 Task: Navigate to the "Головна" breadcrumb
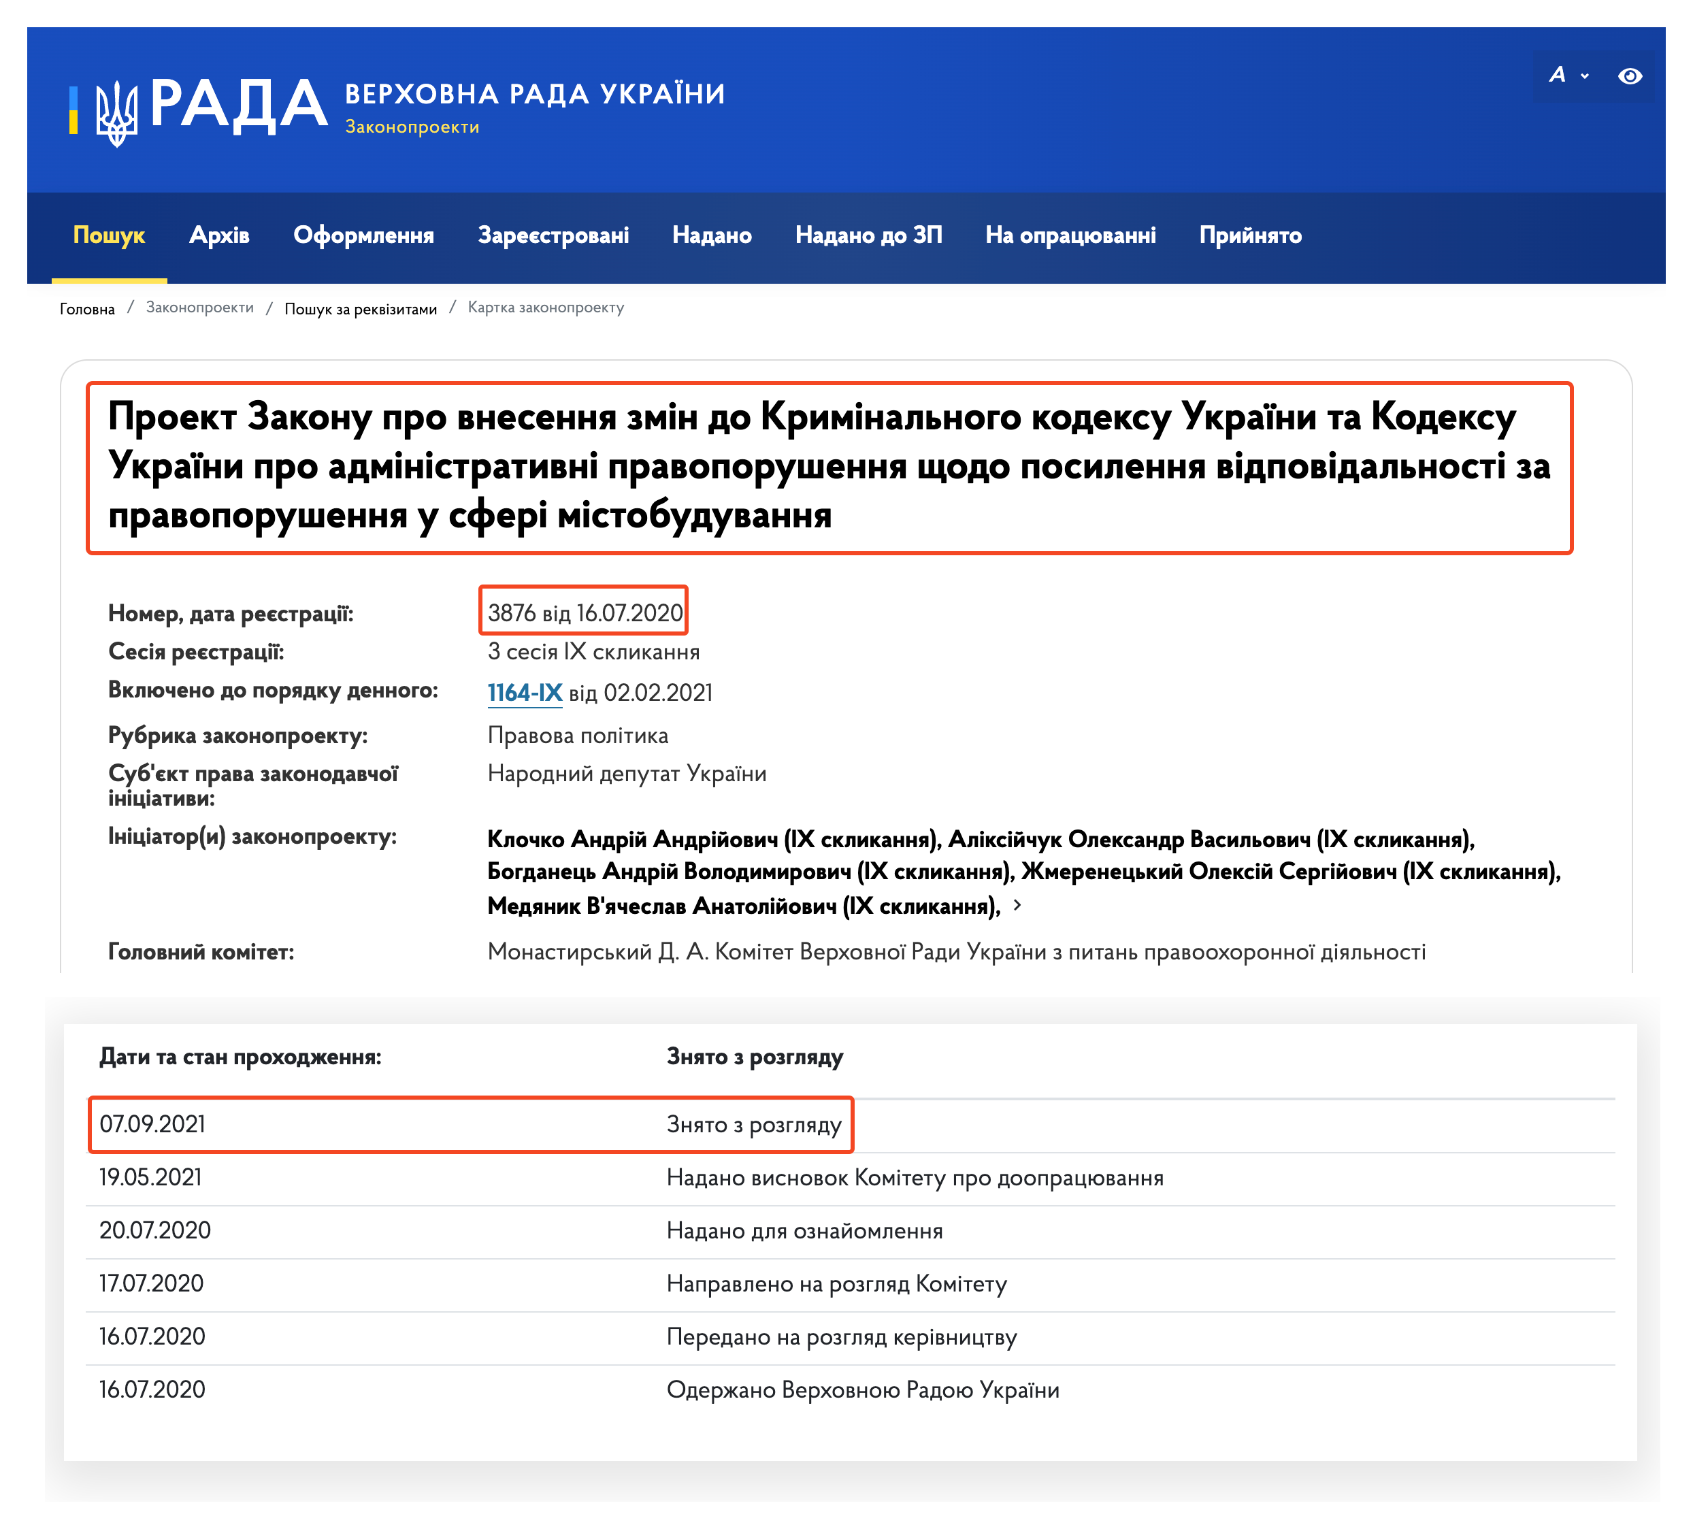[86, 308]
